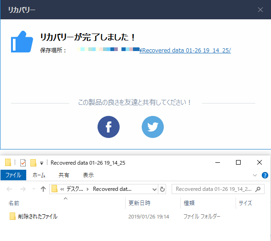Click the breadcrumb double-chevron overflow
The image size is (271, 241).
62,189
